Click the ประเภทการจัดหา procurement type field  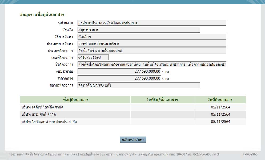152,44
